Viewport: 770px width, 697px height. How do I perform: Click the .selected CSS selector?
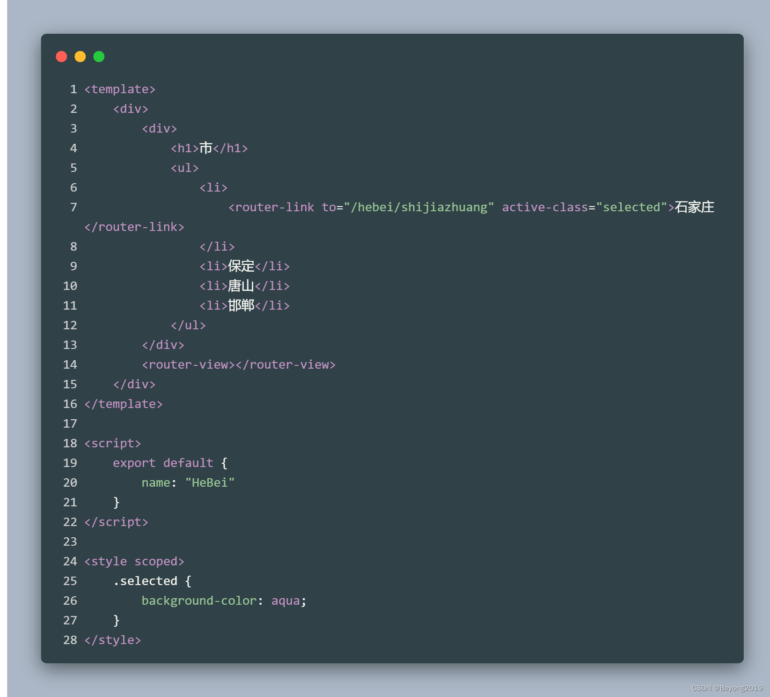[145, 581]
